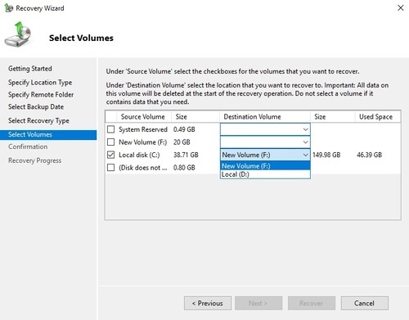Screen dimensions: 409x320
Task: Click the Cancel button
Action: click(x=365, y=303)
